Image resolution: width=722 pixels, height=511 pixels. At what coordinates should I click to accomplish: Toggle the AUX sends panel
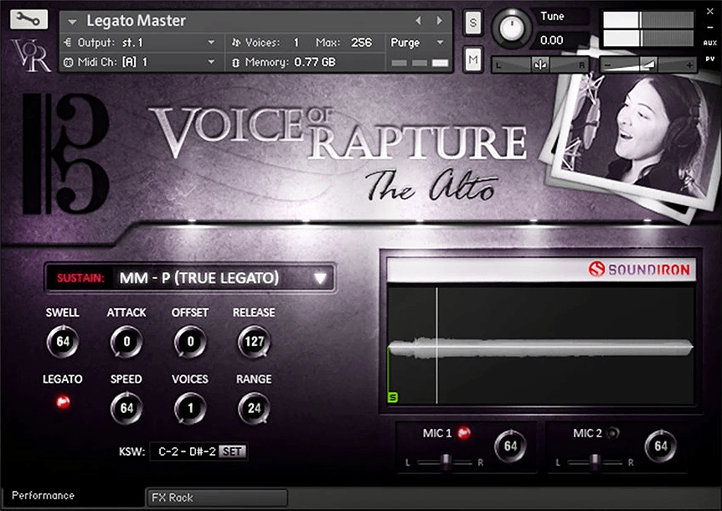click(x=710, y=43)
